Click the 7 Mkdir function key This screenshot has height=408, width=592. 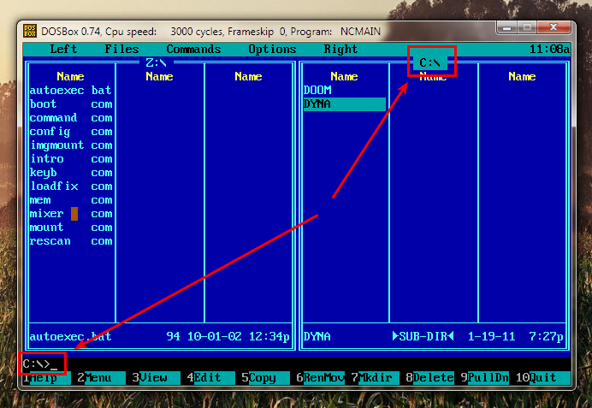pos(375,377)
